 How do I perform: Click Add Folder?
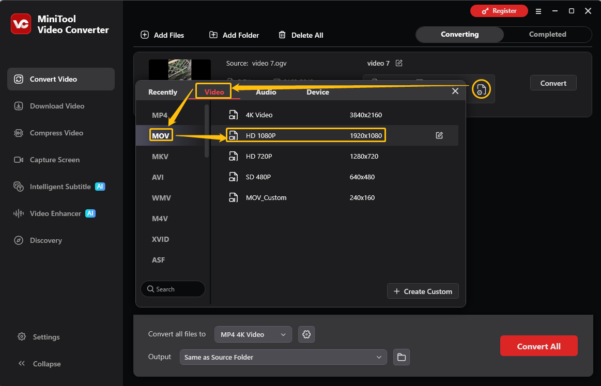click(x=234, y=35)
